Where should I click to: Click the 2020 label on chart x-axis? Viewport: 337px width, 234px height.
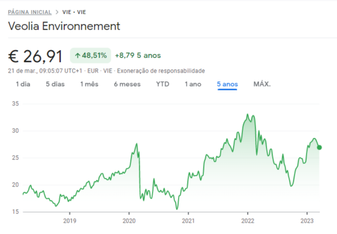[x=129, y=221]
